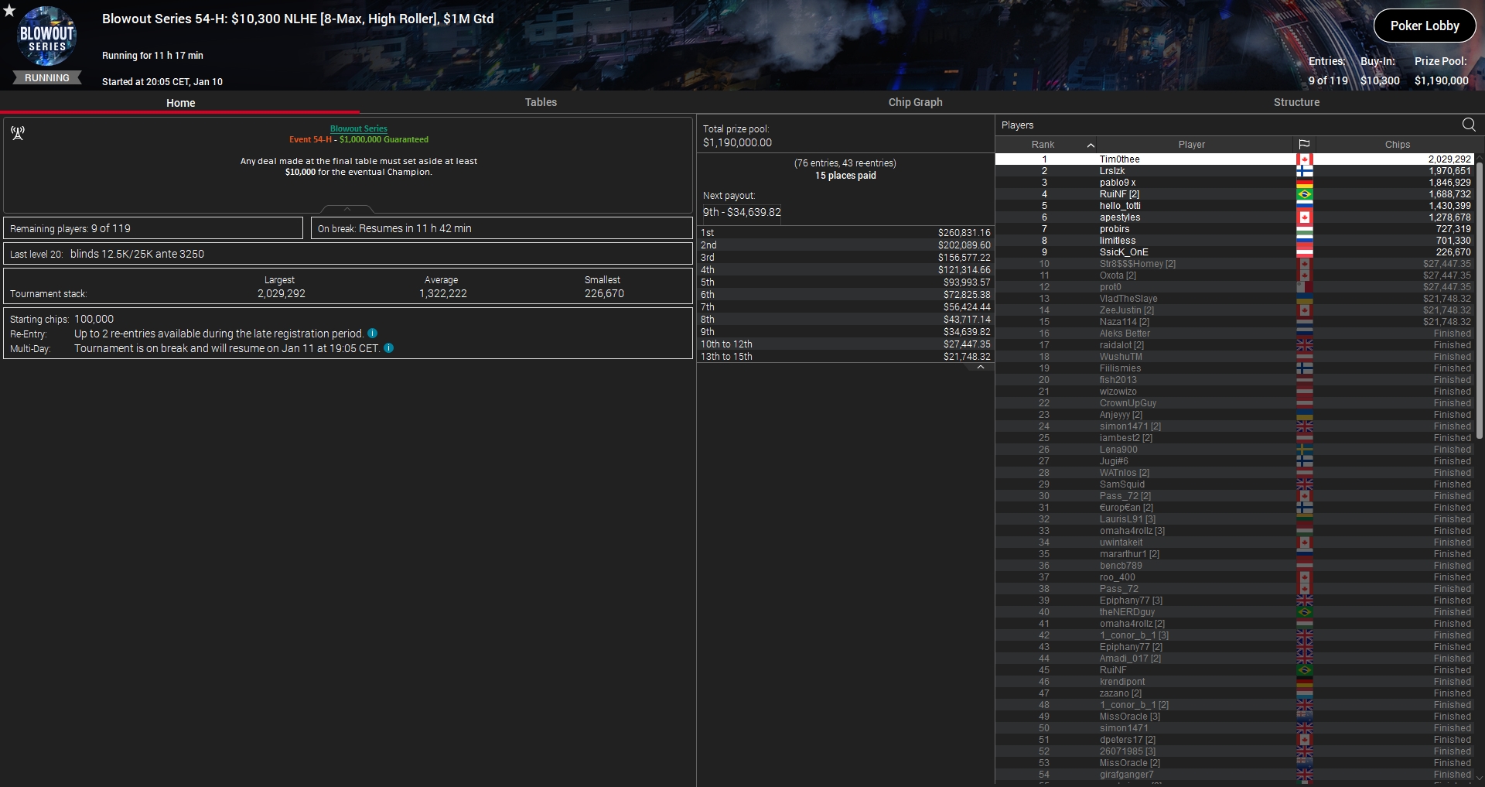Select player probirs
This screenshot has height=787, width=1485.
(x=1235, y=229)
